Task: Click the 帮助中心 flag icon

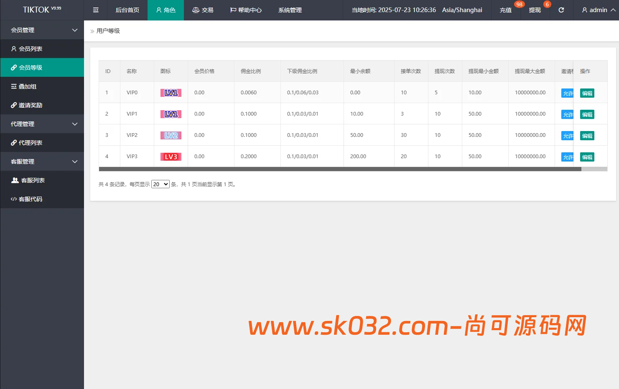Action: [233, 10]
